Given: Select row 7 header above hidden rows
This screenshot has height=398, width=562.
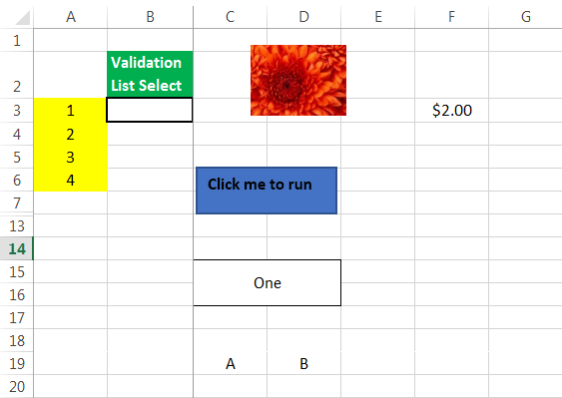Looking at the screenshot, I should click(17, 202).
